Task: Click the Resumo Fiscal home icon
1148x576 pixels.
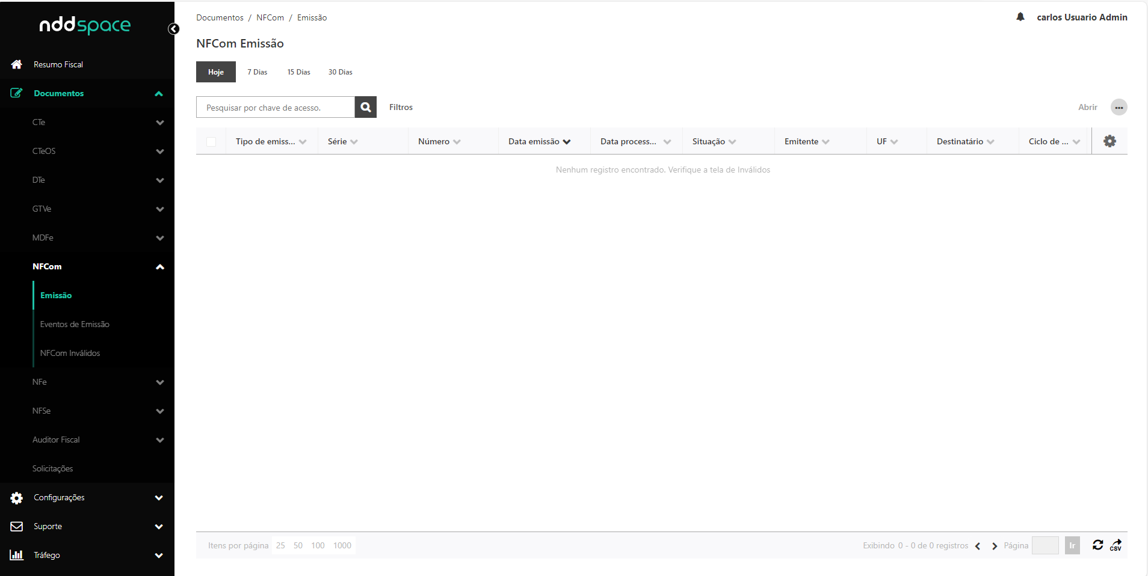Action: pos(17,64)
